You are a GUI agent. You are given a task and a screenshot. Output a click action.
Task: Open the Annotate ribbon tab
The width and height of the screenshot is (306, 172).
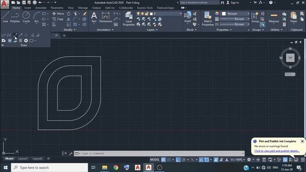click(x=41, y=8)
